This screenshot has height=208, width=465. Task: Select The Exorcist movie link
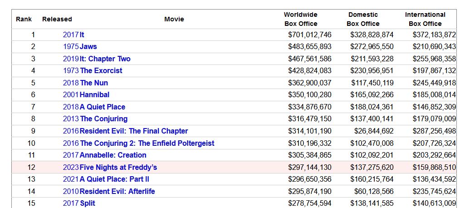tap(101, 70)
